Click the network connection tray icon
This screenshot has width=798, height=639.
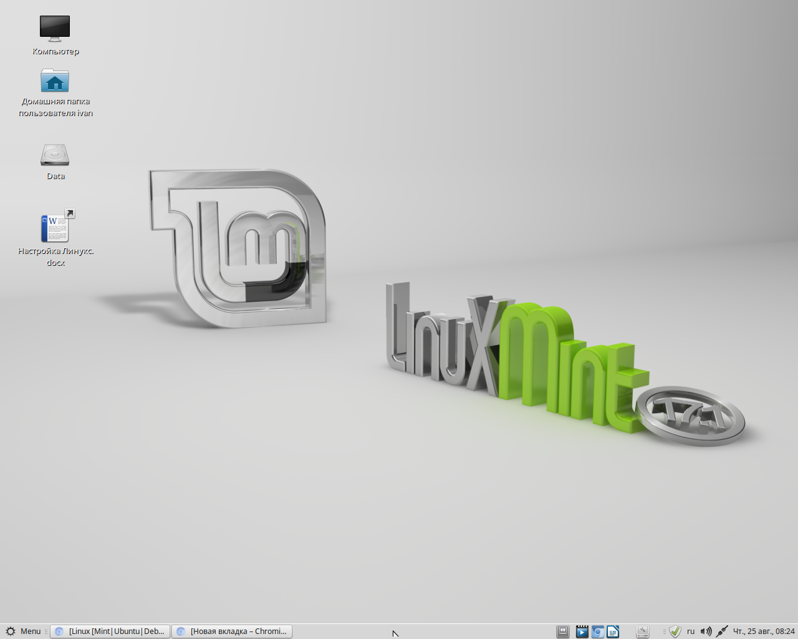click(x=721, y=632)
